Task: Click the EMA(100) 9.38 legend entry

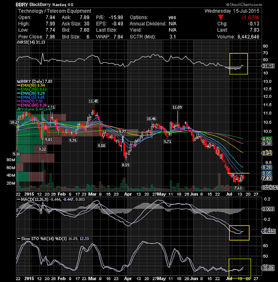Action: tap(32, 105)
